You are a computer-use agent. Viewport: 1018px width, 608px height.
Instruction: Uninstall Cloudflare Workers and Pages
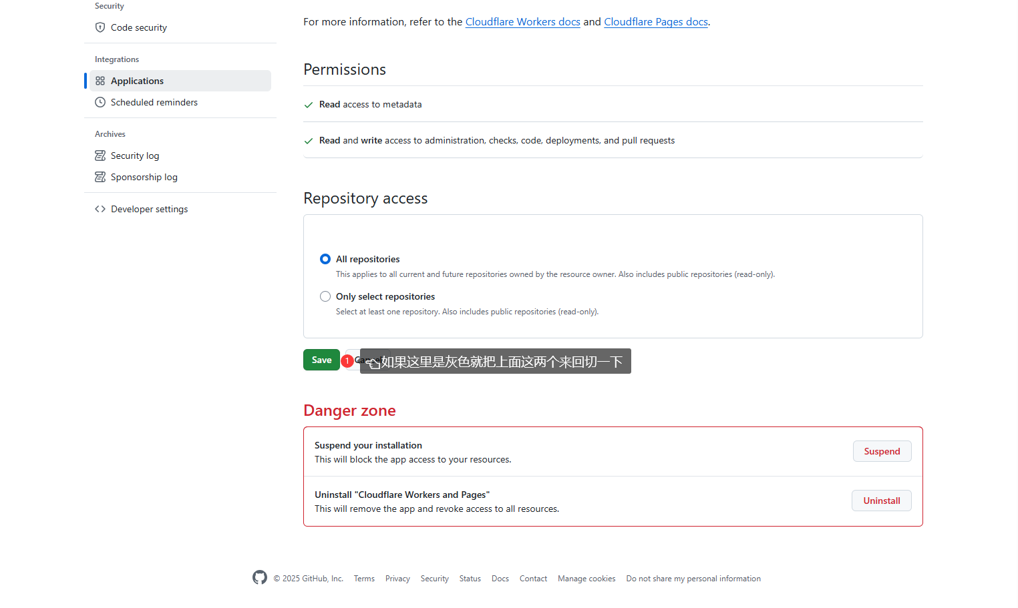click(881, 501)
